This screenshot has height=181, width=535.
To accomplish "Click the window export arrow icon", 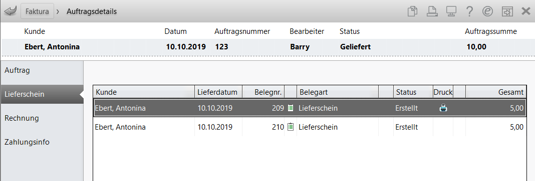I will [x=507, y=11].
